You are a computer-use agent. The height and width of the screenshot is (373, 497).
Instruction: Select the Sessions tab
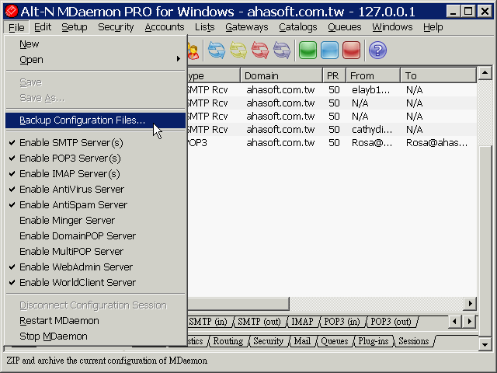pos(414,341)
